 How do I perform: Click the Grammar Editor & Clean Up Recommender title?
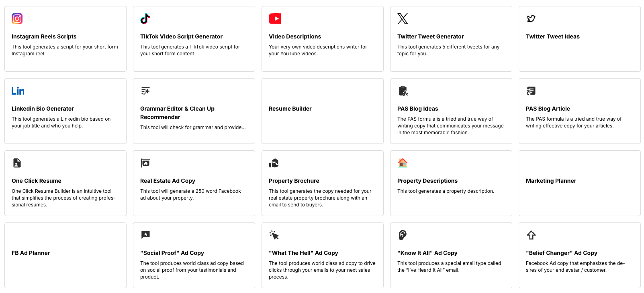(x=177, y=113)
